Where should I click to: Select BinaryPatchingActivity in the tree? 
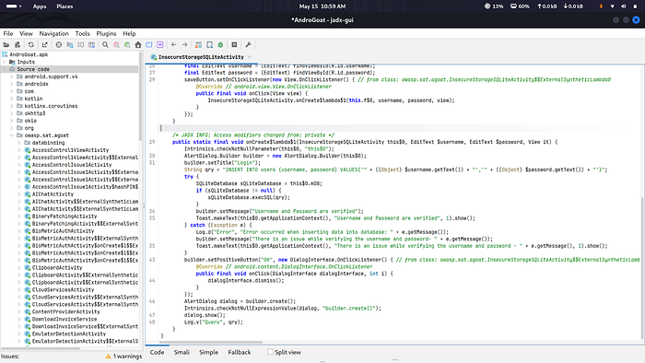(x=64, y=217)
